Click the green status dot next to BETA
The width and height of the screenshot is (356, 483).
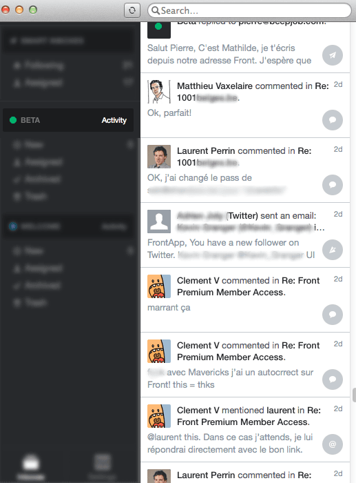coord(13,120)
